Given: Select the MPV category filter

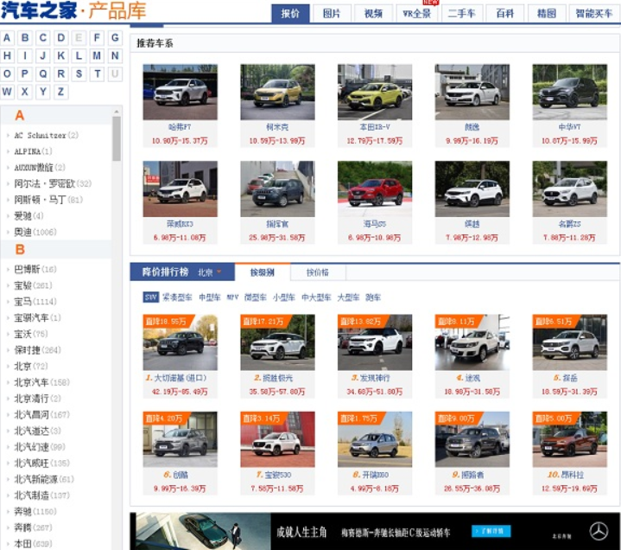Looking at the screenshot, I should (x=232, y=297).
